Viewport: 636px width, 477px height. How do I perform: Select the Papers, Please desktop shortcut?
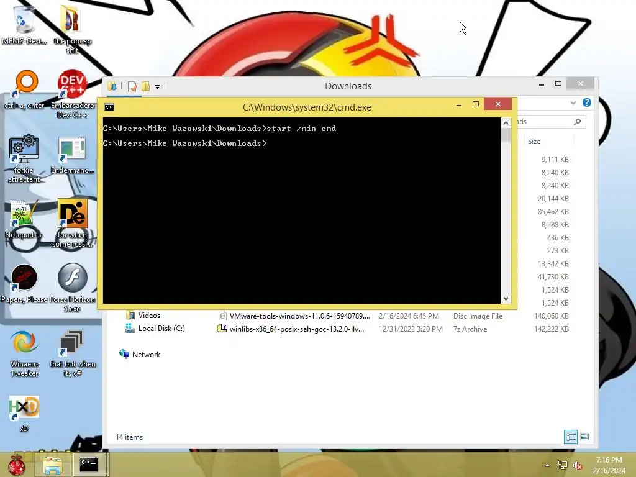24,283
